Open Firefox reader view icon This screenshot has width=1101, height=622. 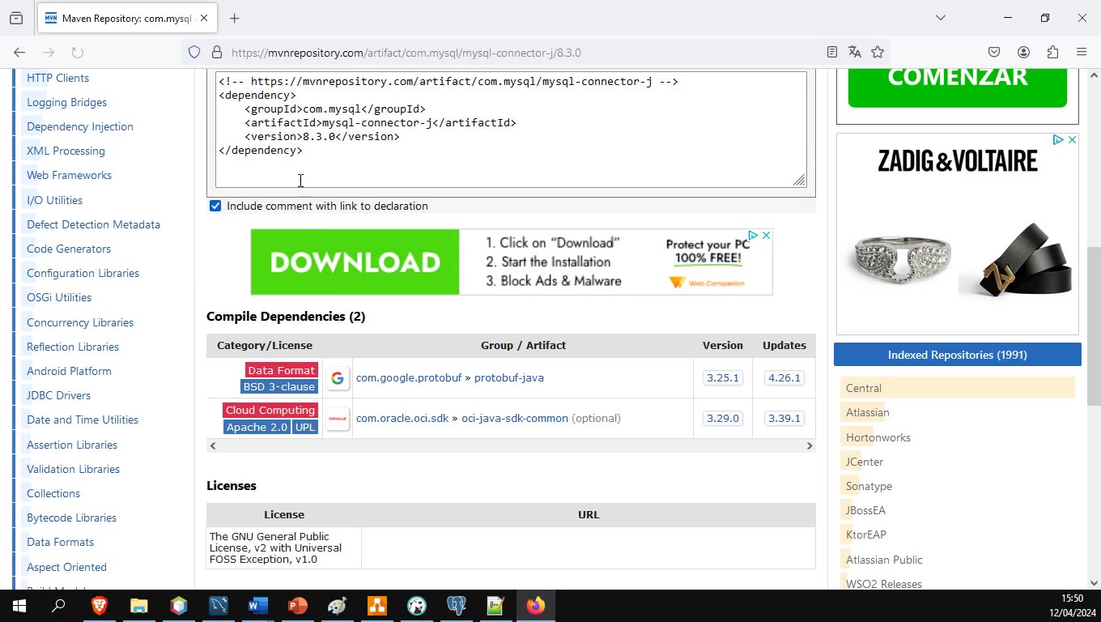click(831, 53)
